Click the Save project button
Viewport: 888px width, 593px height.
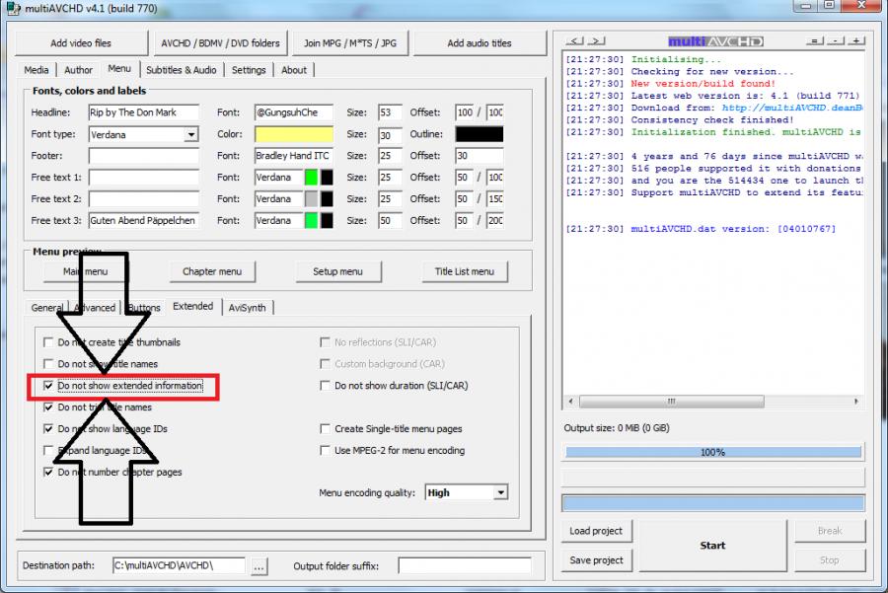[596, 560]
